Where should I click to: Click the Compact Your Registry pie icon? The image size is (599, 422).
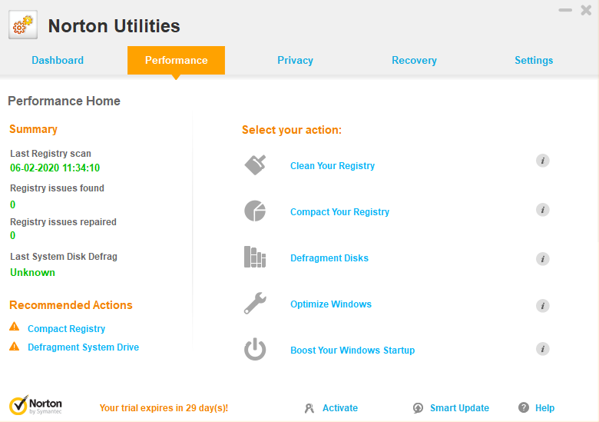[x=255, y=211]
